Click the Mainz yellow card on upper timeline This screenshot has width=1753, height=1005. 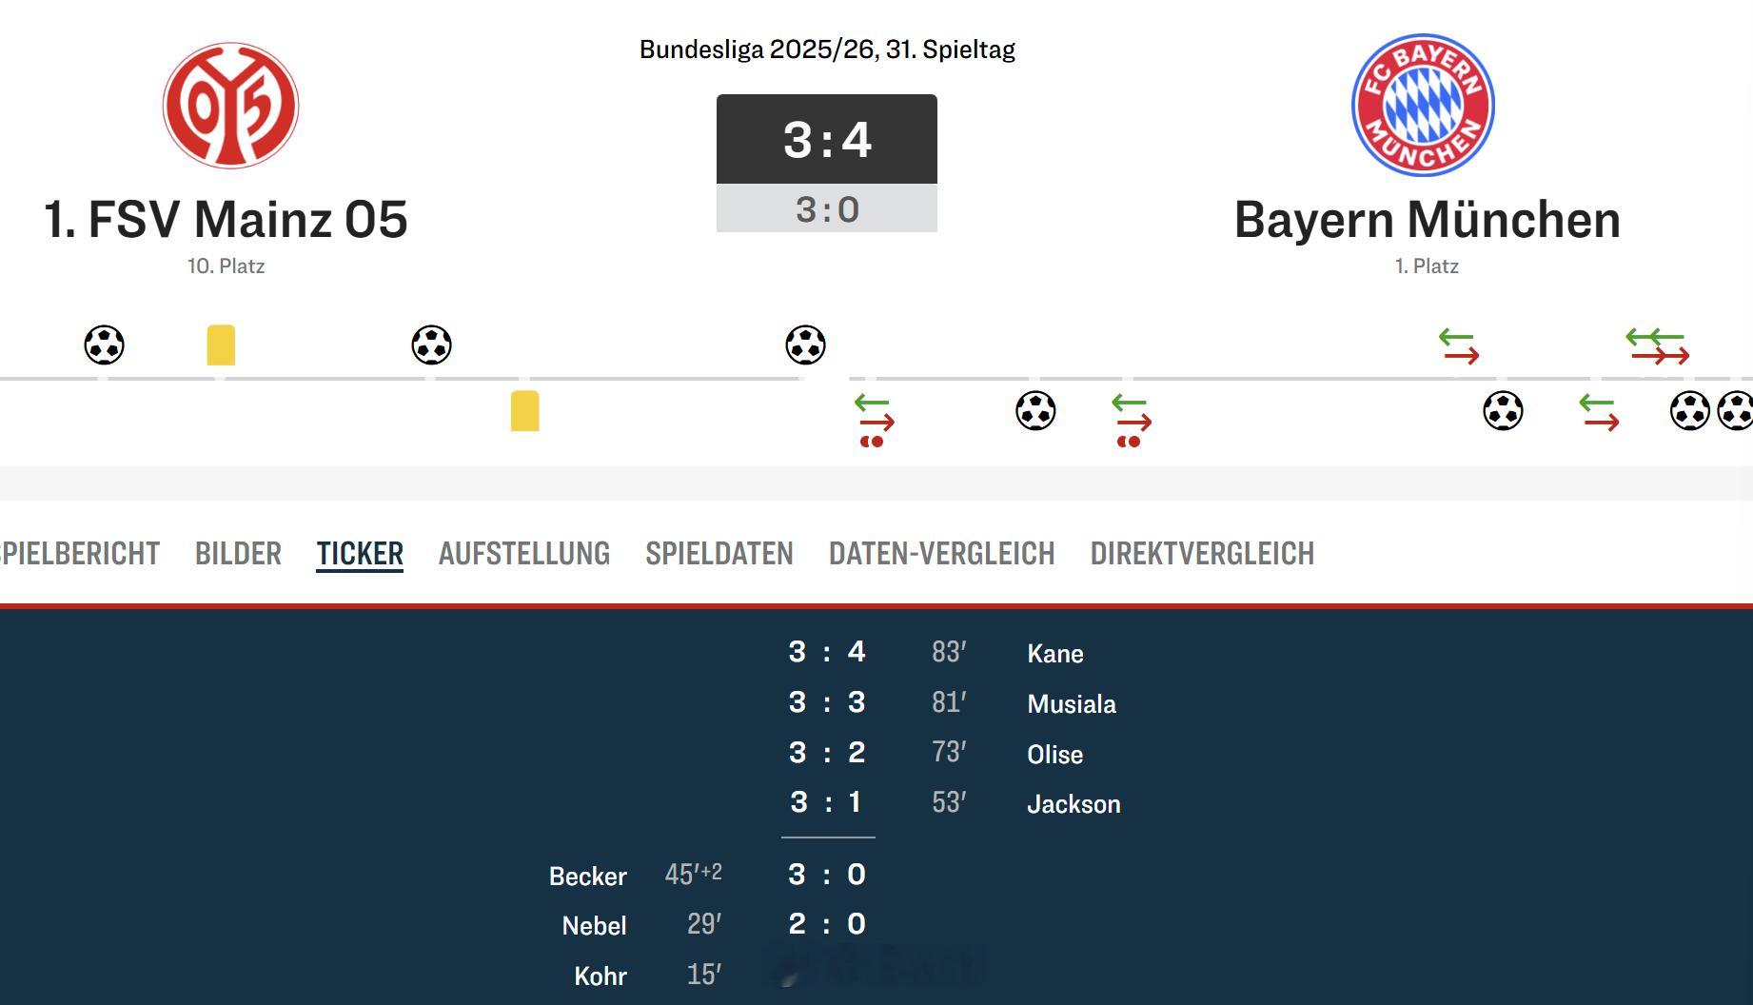(x=221, y=345)
